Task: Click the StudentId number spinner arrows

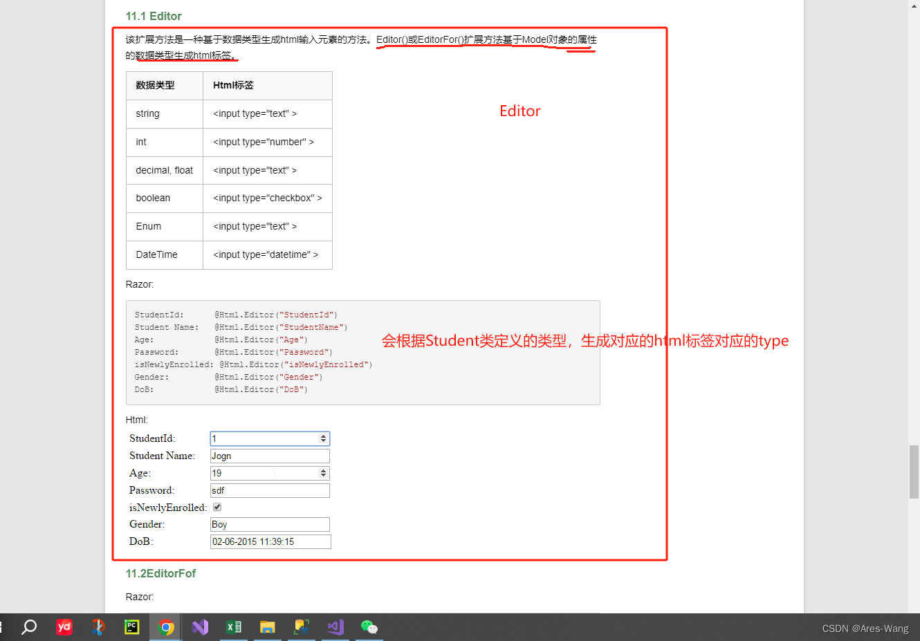Action: point(323,438)
